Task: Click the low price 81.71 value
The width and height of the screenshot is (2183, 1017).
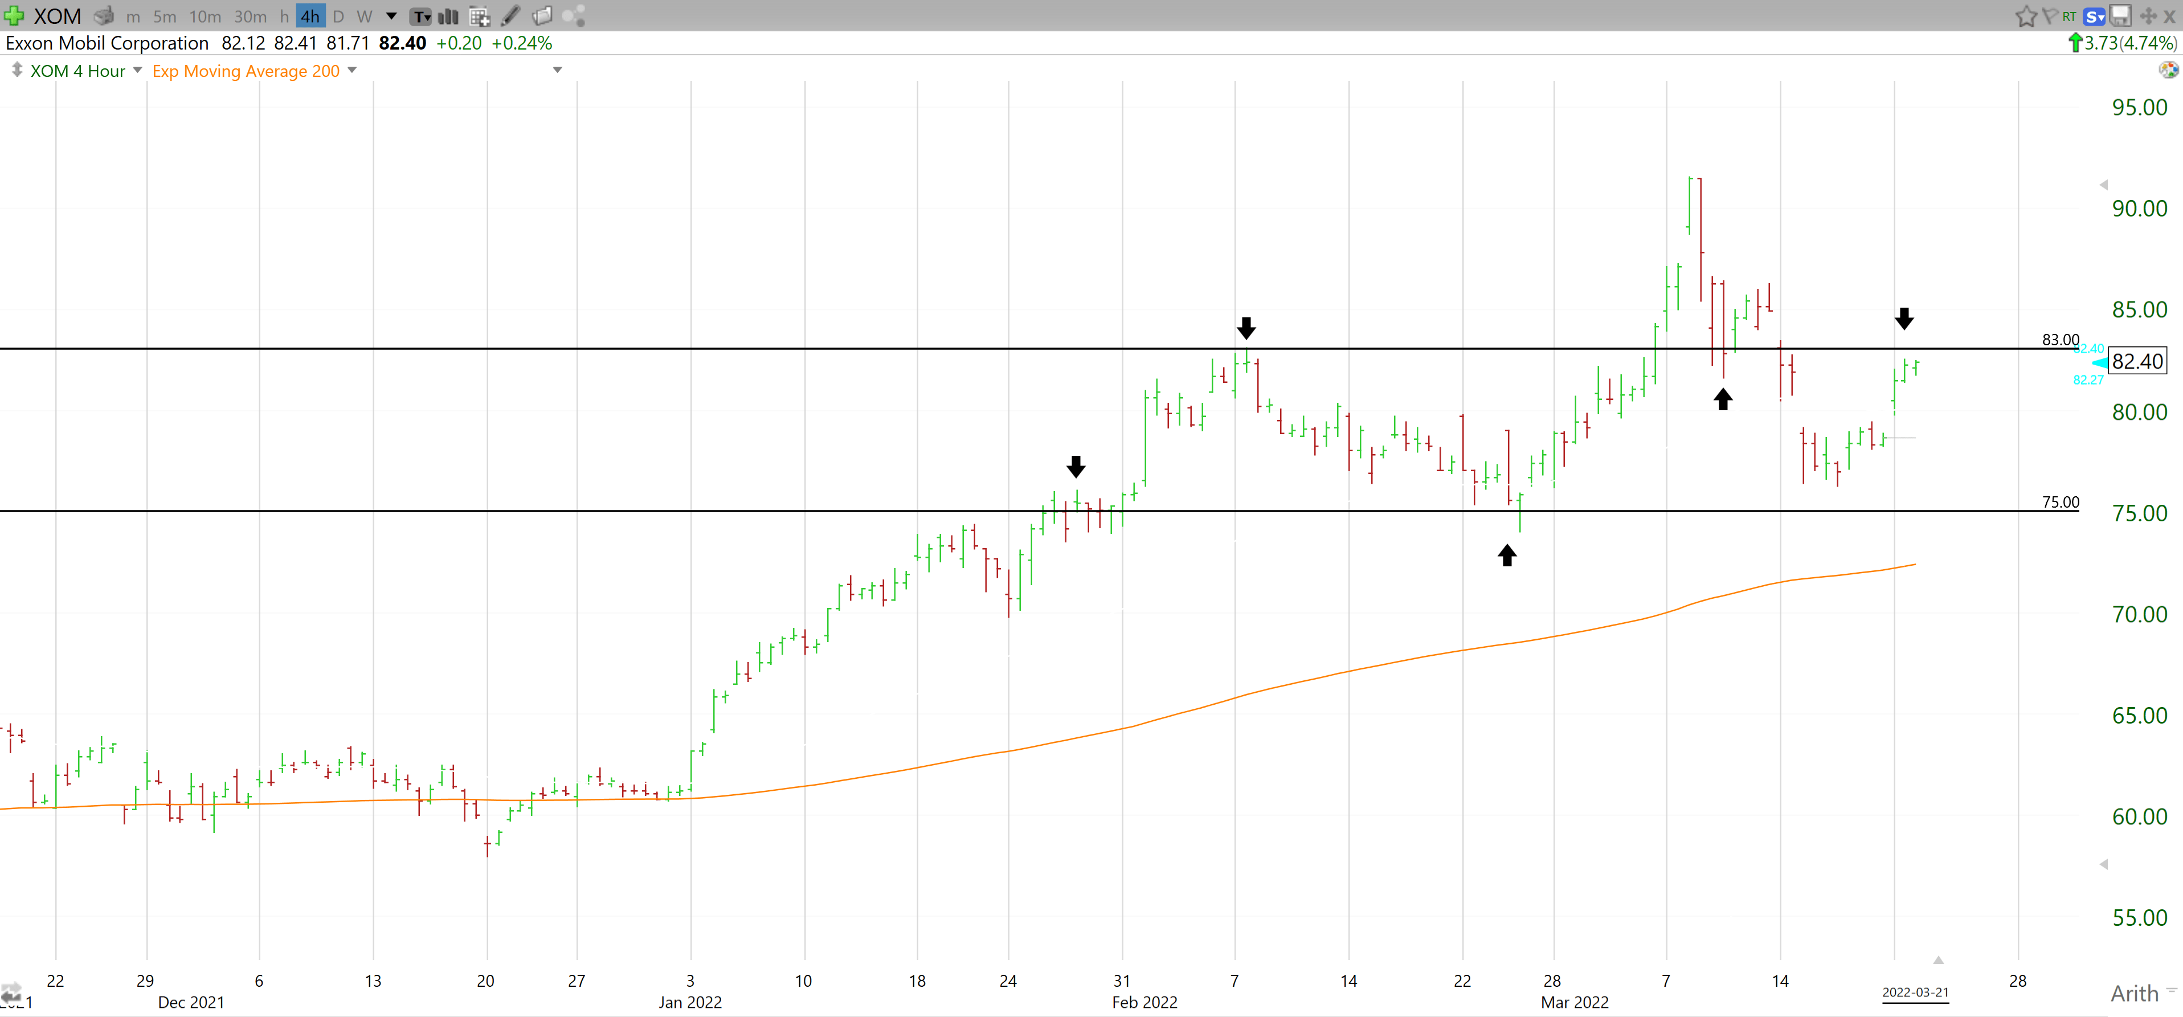Action: tap(348, 43)
